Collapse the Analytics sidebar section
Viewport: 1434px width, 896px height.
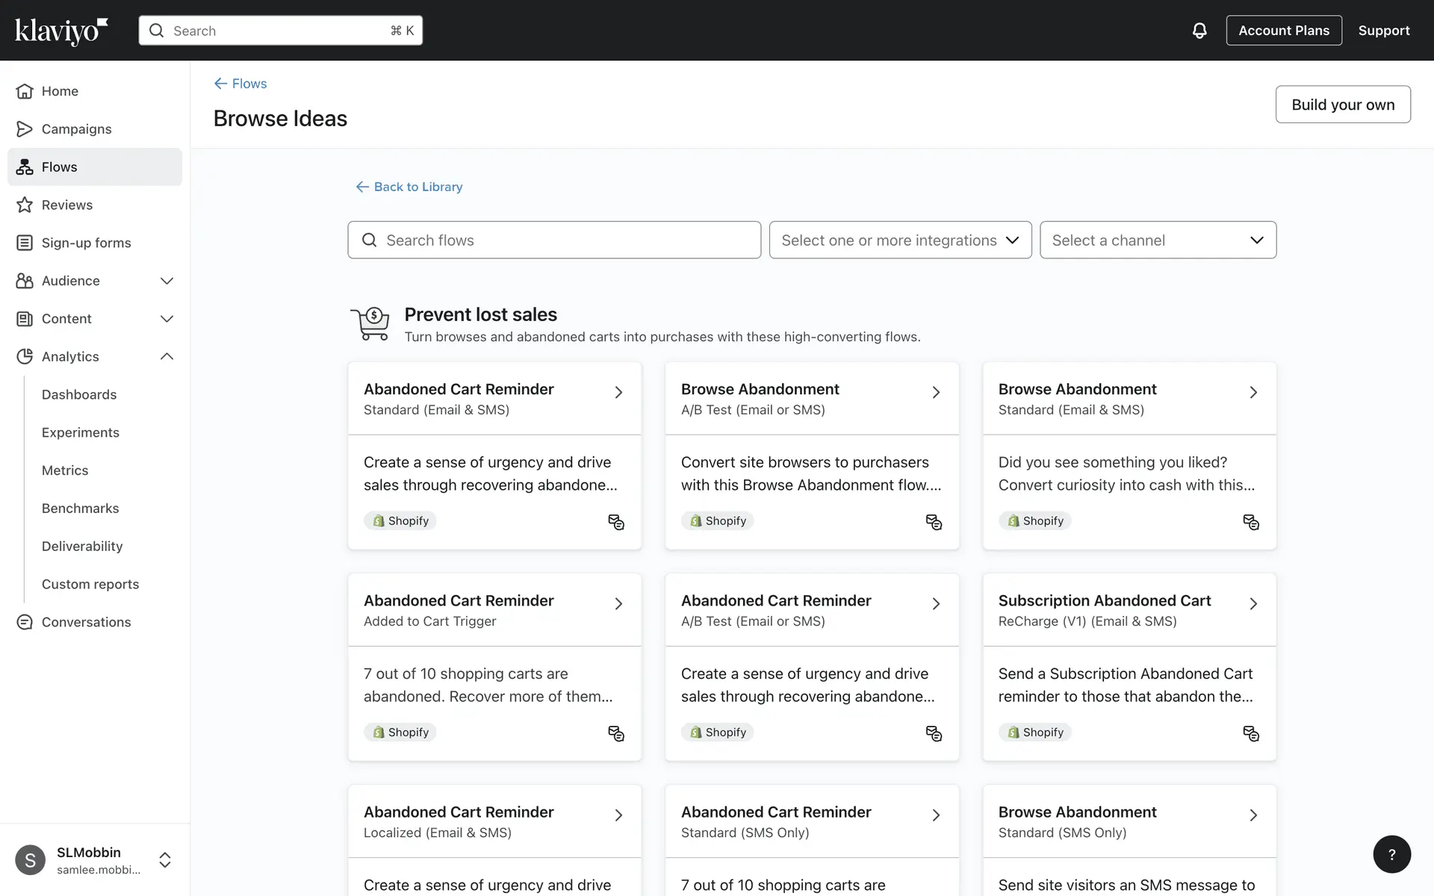point(167,356)
